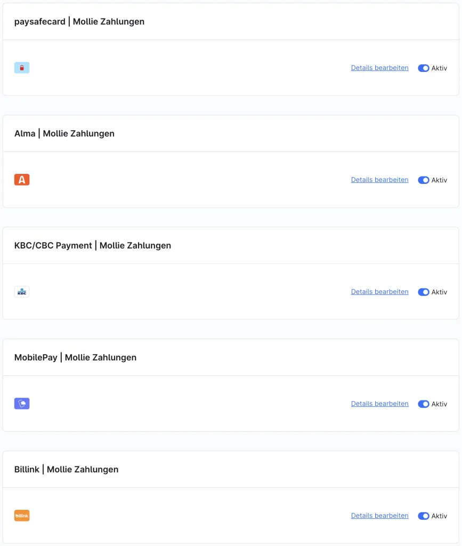Image resolution: width=462 pixels, height=546 pixels.
Task: Click the Aktiv label in the MobilePay card
Action: pos(440,404)
